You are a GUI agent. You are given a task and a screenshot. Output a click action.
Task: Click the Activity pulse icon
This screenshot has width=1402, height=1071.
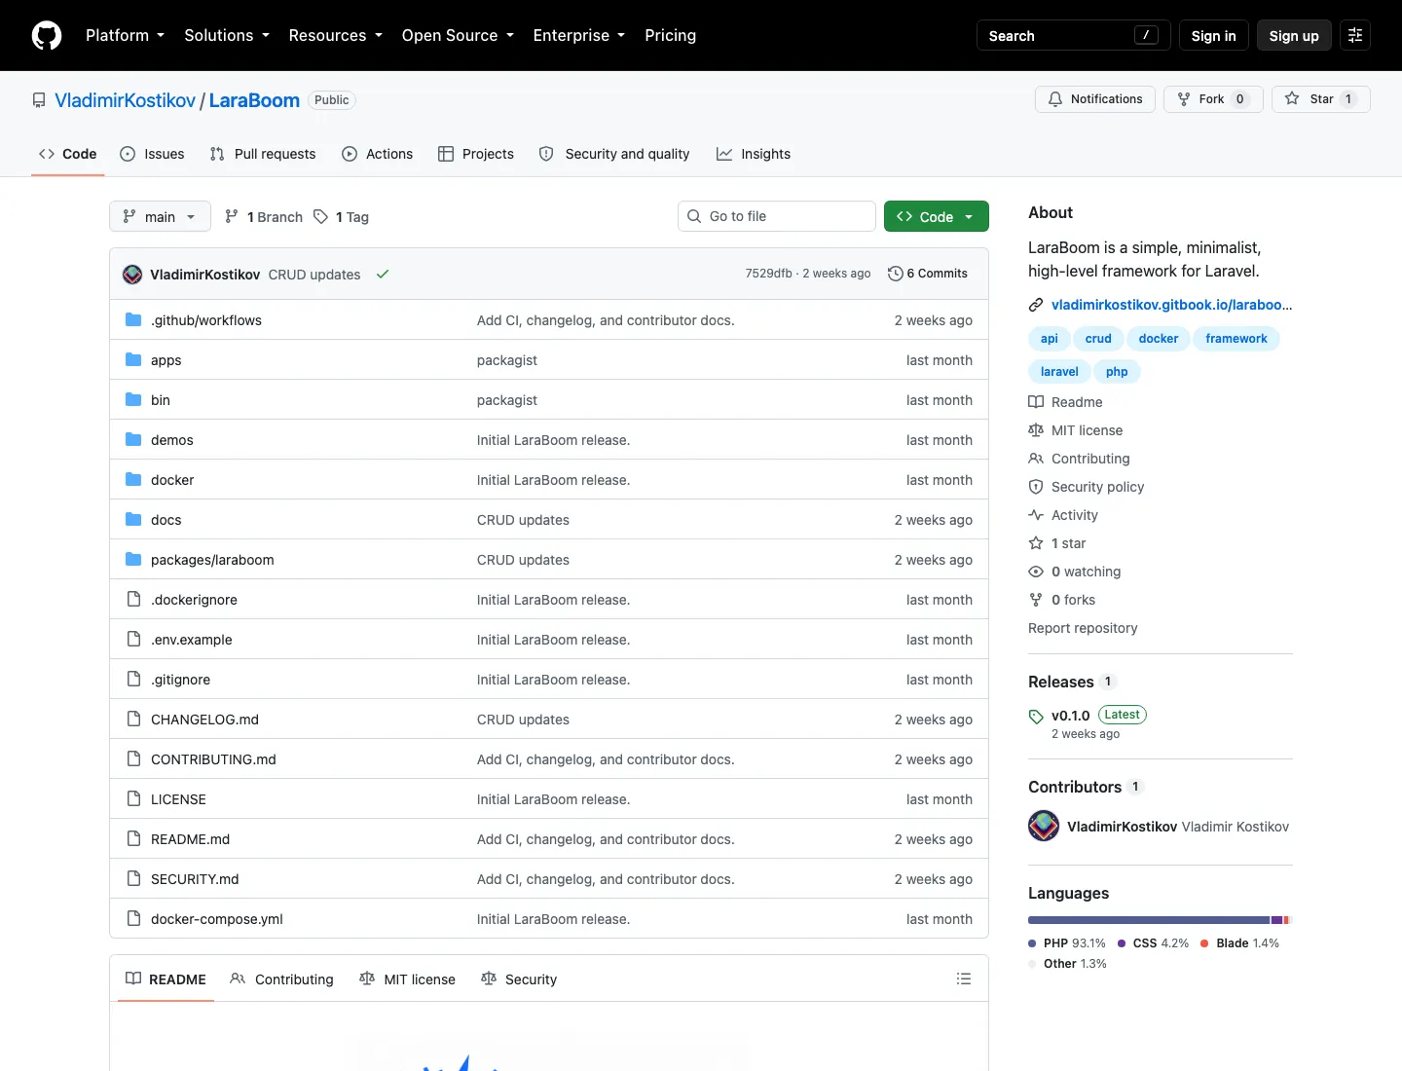1036,515
